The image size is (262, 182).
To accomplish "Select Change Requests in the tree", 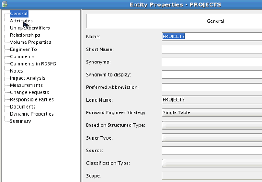I will click(x=29, y=92).
